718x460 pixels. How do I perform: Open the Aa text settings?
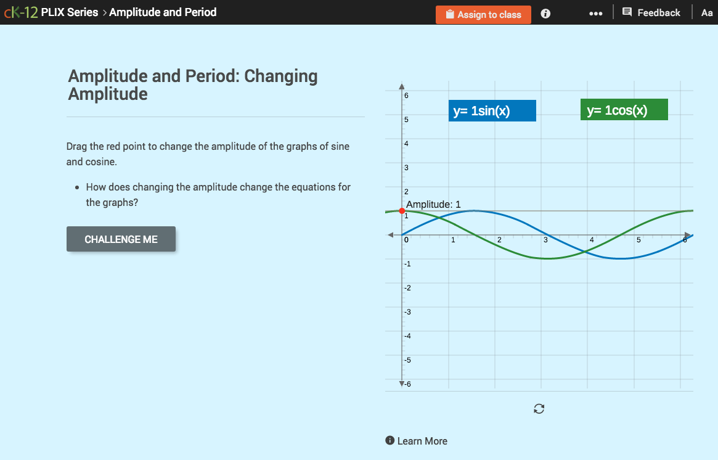coord(707,12)
